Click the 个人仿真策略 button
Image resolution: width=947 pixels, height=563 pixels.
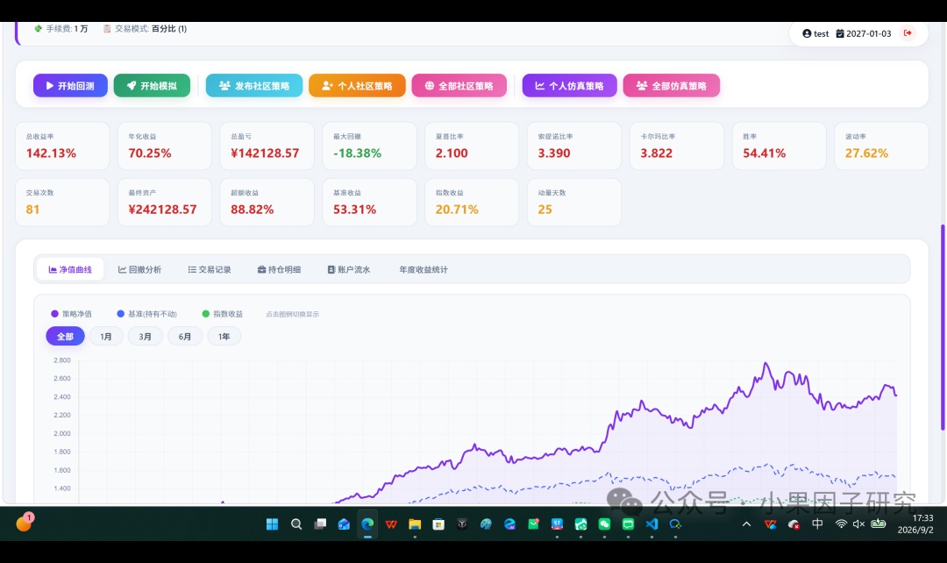coord(570,86)
